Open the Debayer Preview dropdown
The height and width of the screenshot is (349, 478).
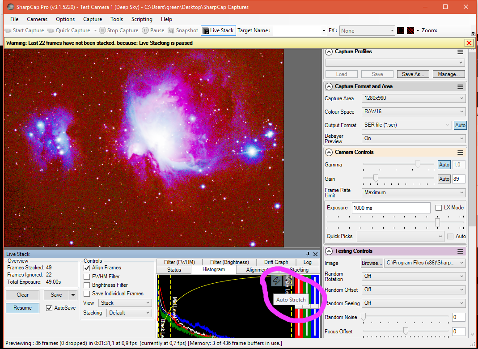(x=413, y=139)
